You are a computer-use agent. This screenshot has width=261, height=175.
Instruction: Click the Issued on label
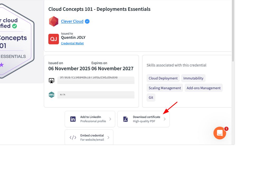[55, 63]
